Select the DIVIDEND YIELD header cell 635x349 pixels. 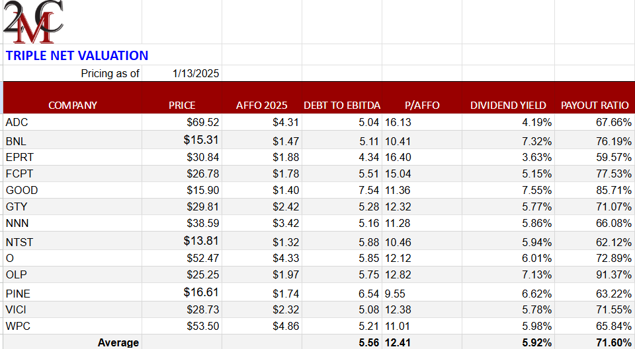[x=508, y=105]
